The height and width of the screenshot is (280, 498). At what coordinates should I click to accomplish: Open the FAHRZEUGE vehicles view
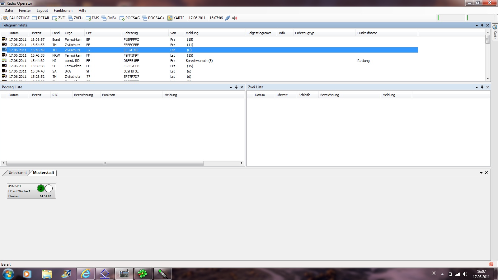16,18
